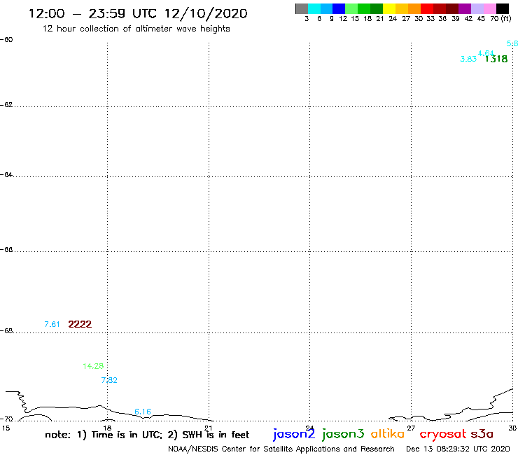518x455 pixels.
Task: Click the subtitle '12 hour collection of altimeter wave heights'
Action: (136, 29)
